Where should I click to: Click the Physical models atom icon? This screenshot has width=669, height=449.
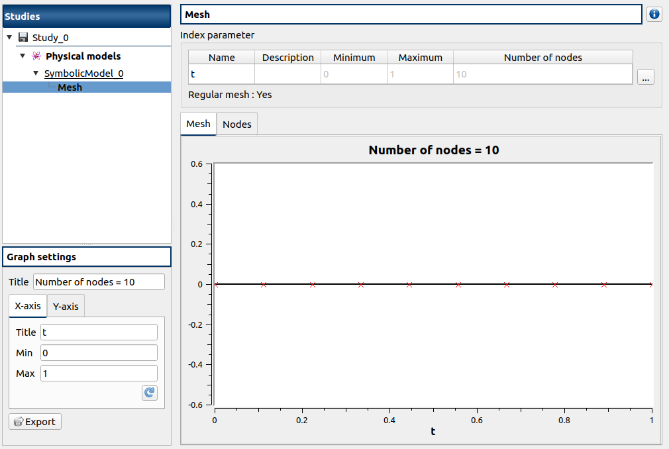click(x=36, y=56)
